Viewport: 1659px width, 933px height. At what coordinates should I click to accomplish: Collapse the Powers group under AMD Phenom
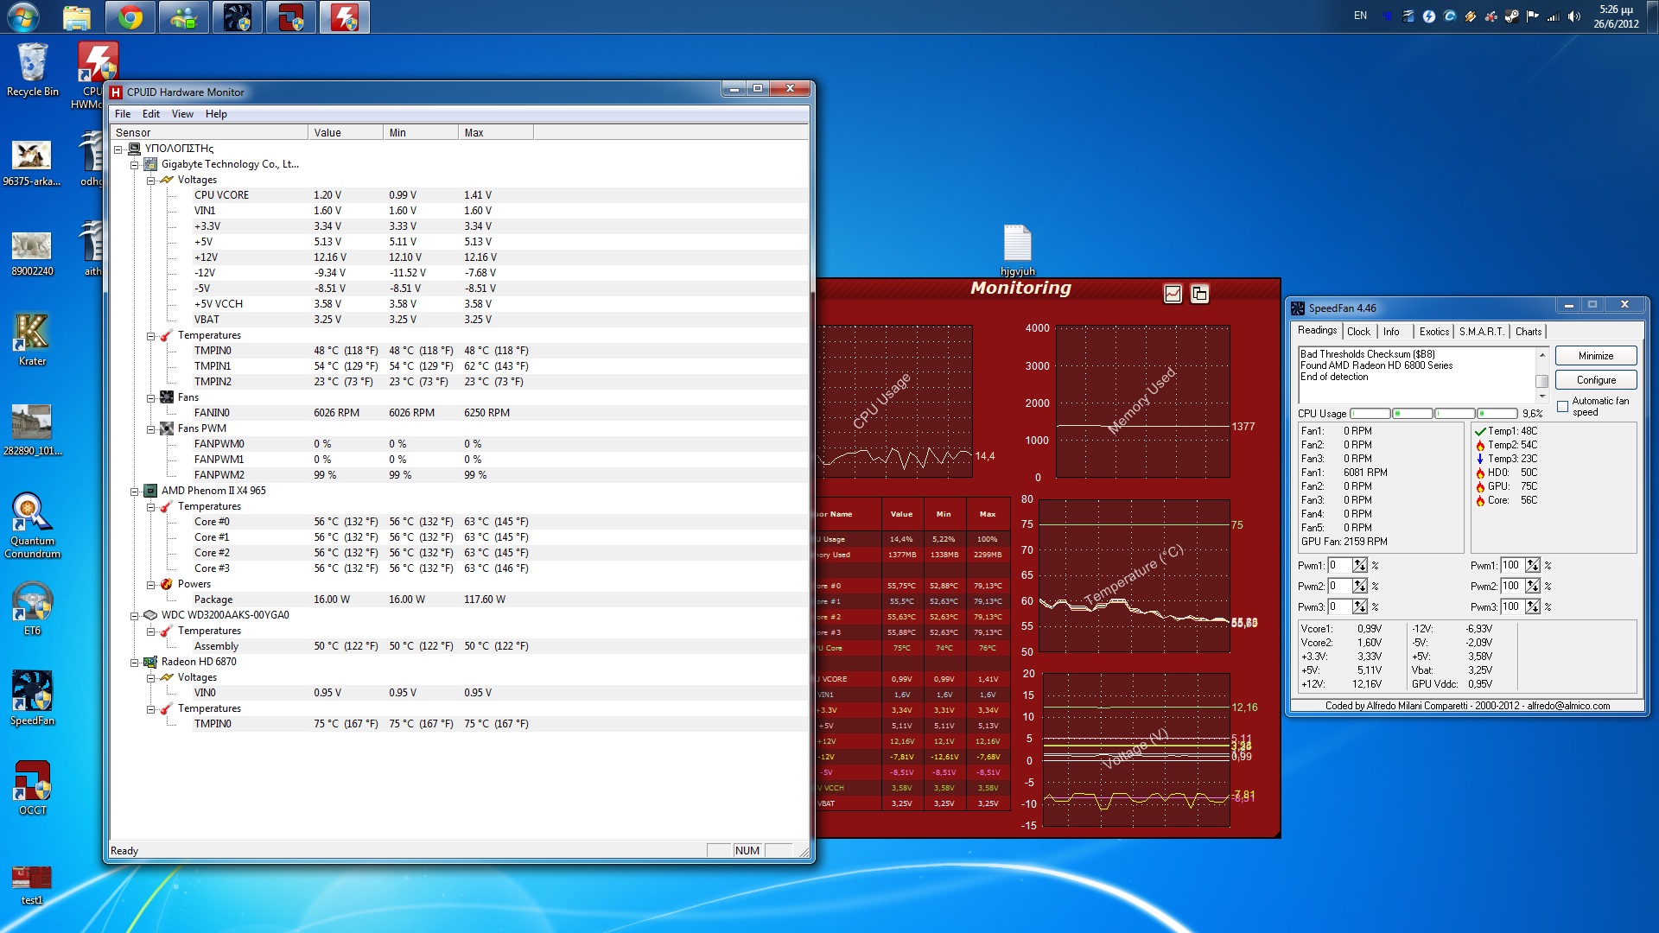pyautogui.click(x=150, y=584)
